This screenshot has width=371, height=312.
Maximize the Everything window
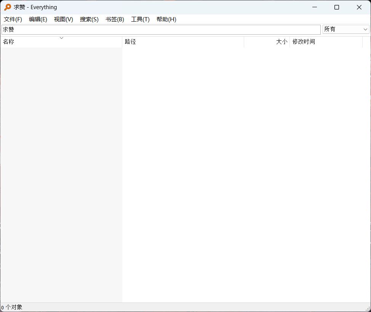point(337,7)
